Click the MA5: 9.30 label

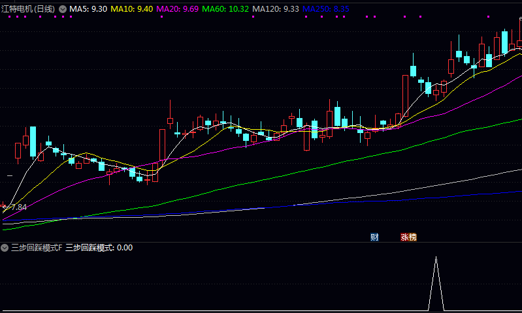(88, 9)
